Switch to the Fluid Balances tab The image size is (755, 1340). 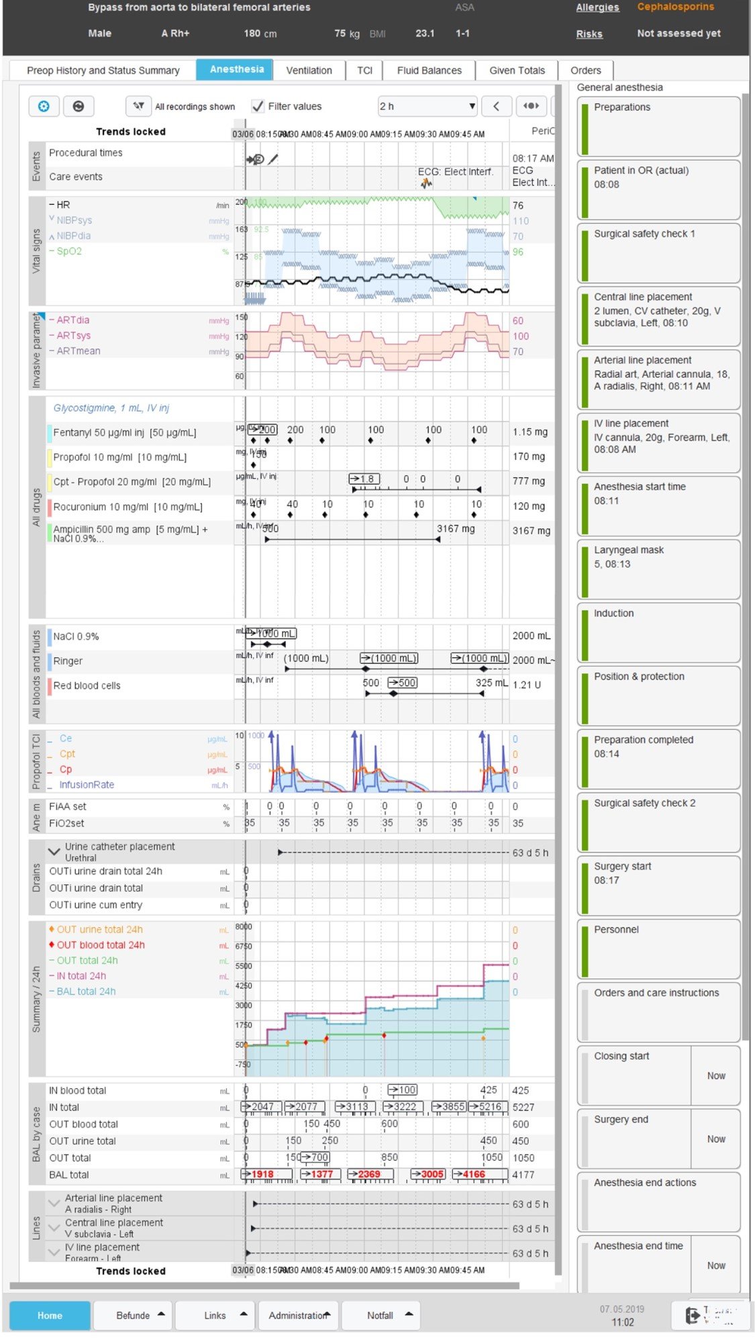click(x=430, y=70)
